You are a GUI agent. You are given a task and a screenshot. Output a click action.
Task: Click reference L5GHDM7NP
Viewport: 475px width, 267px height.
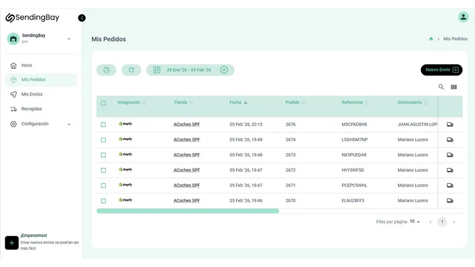[354, 139]
